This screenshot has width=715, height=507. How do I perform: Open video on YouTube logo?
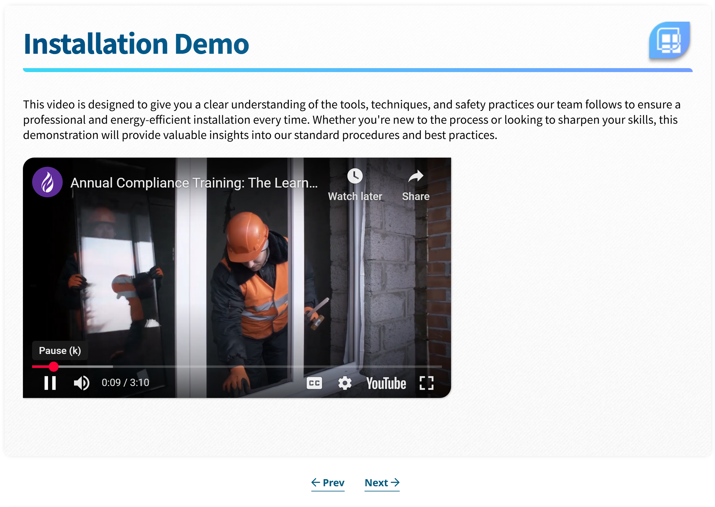tap(386, 383)
